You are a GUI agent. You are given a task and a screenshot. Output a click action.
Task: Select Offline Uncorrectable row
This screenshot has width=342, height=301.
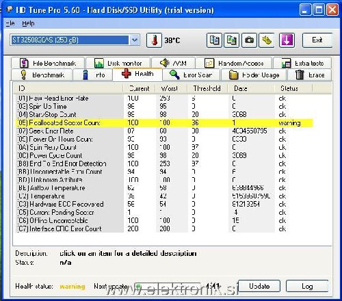tap(165, 220)
